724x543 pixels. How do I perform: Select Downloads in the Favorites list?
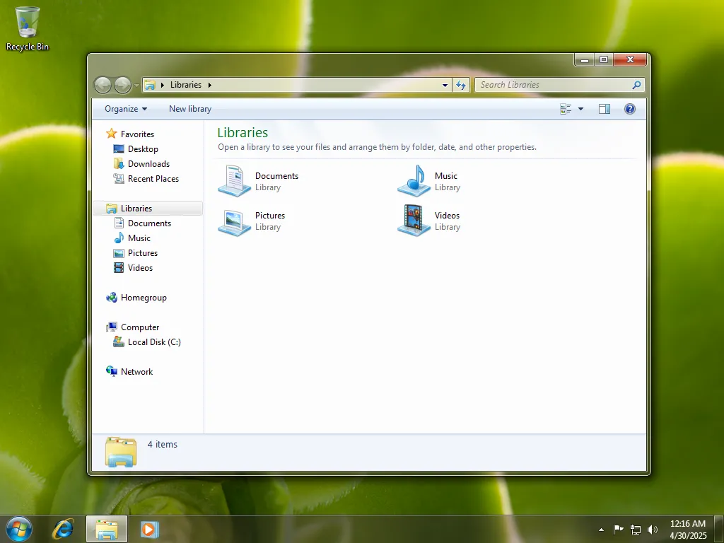pyautogui.click(x=147, y=163)
